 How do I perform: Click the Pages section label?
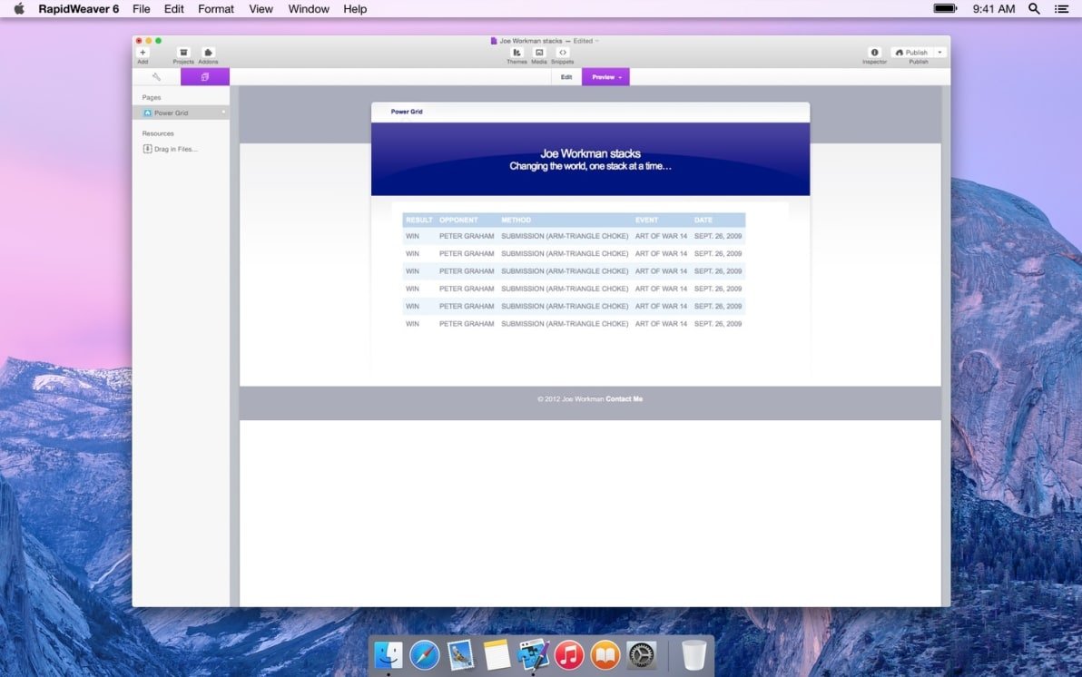pos(151,97)
